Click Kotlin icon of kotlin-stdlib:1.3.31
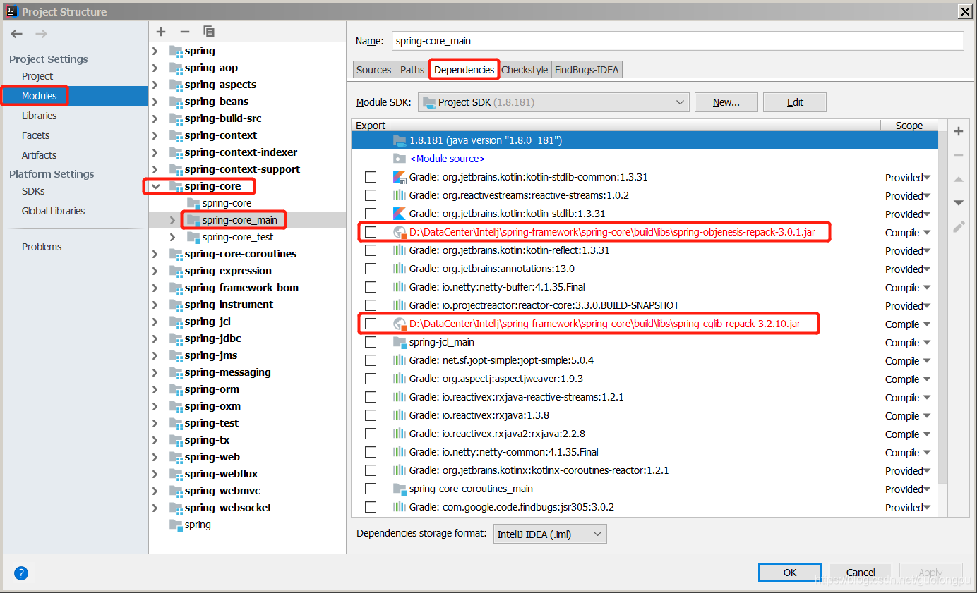977x593 pixels. click(x=400, y=214)
